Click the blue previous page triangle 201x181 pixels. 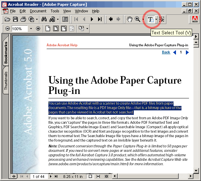(175, 52)
